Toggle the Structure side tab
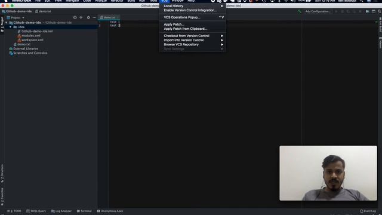The height and width of the screenshot is (215, 382). pyautogui.click(x=2, y=173)
